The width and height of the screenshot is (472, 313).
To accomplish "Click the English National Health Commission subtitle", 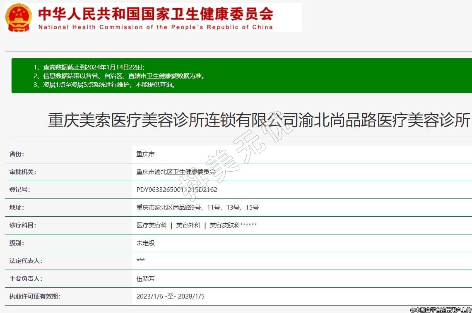I will pos(155,27).
